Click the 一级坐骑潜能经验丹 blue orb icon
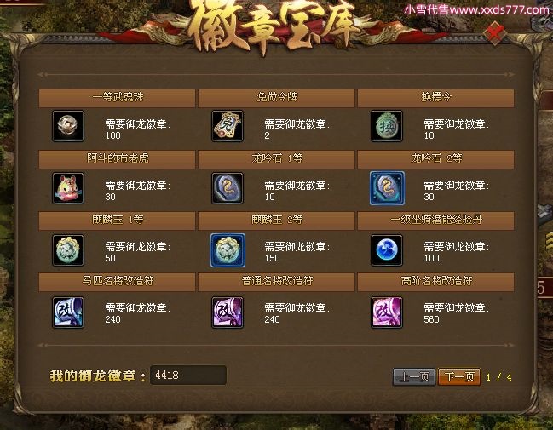The height and width of the screenshot is (430, 553). pos(387,249)
